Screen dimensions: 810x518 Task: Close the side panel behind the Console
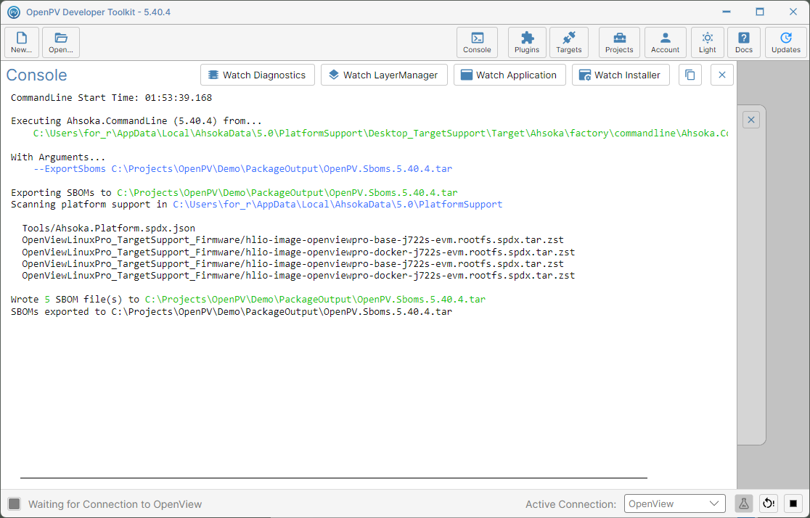coord(751,120)
